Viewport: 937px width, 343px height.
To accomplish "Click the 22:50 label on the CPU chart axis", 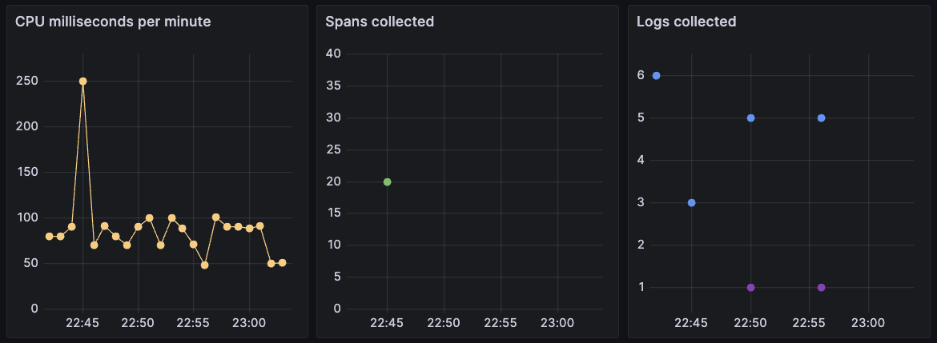I will (138, 323).
